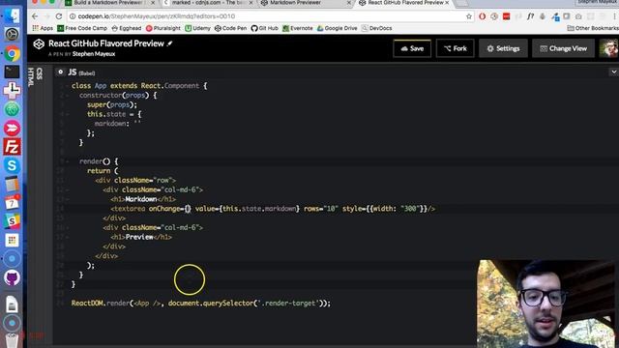The height and width of the screenshot is (348, 619).
Task: Open the Apps bookmarks shortcut
Action: (43, 28)
